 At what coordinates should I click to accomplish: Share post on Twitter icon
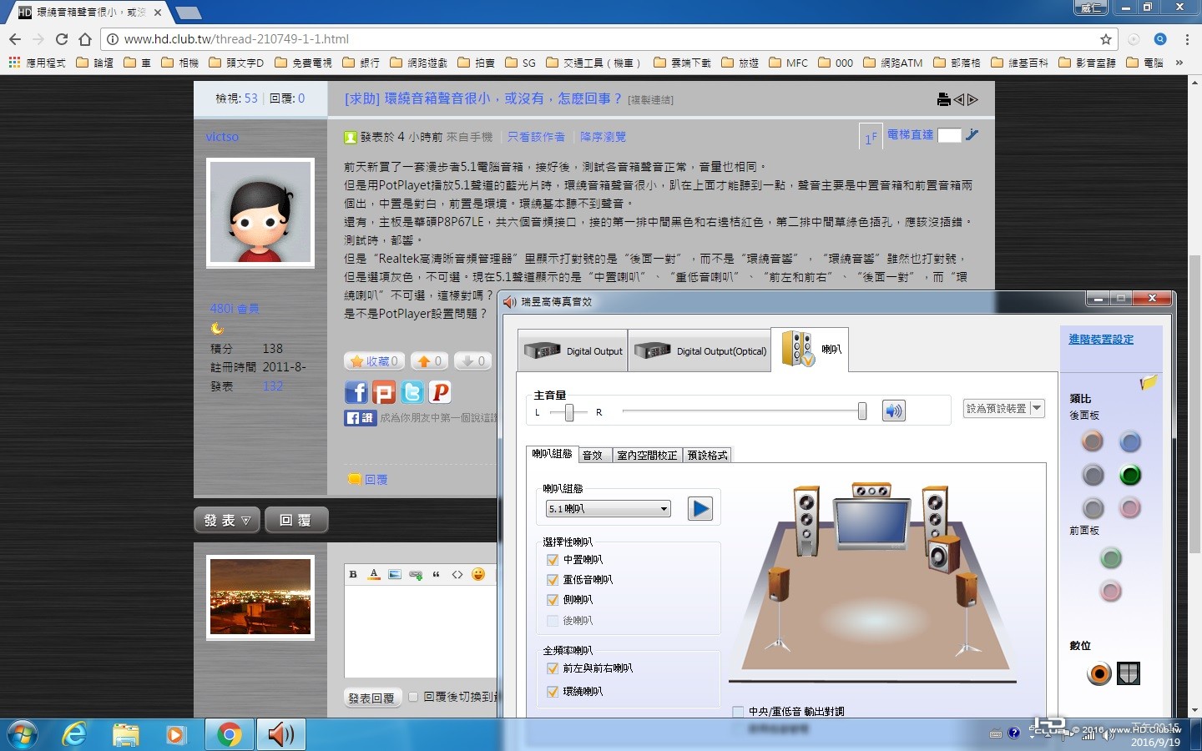pyautogui.click(x=412, y=392)
